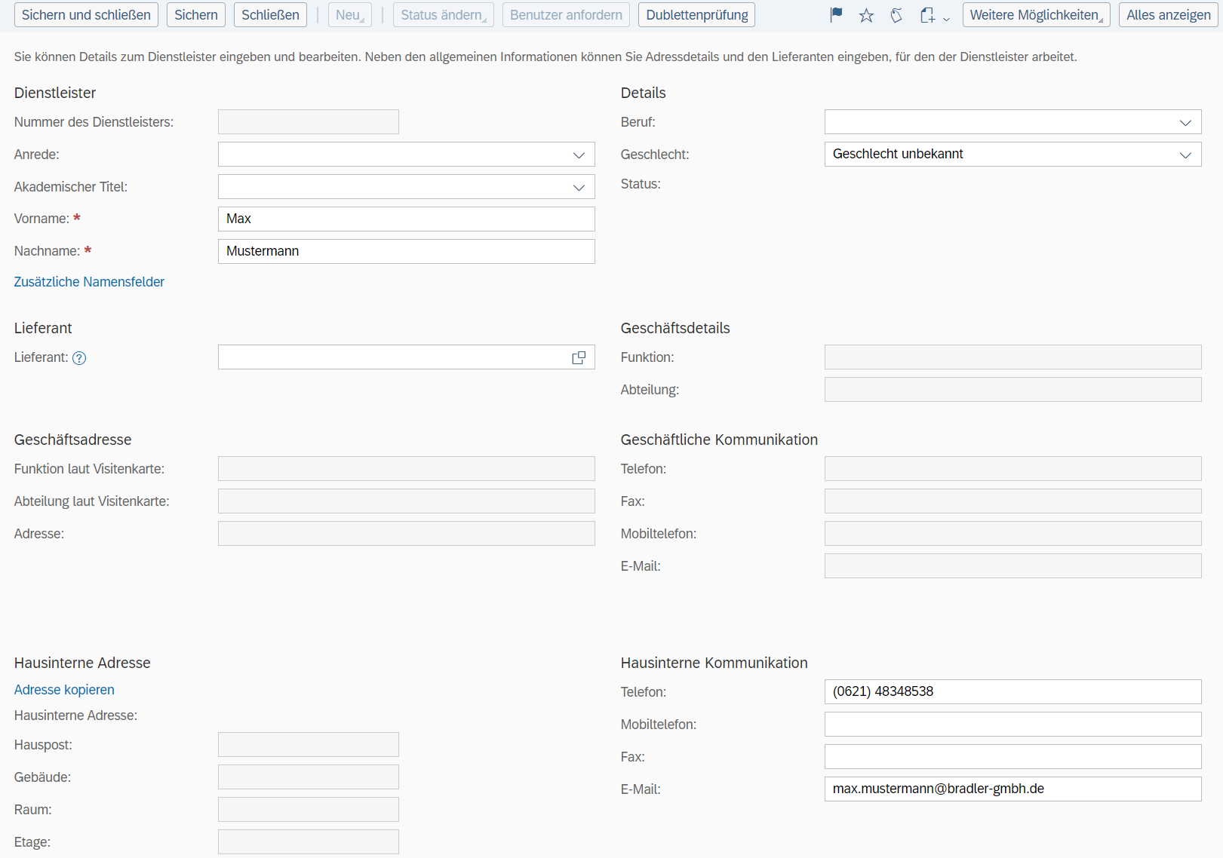Screen dimensions: 1223x858
Task: Open the Neu menu button
Action: tap(350, 15)
